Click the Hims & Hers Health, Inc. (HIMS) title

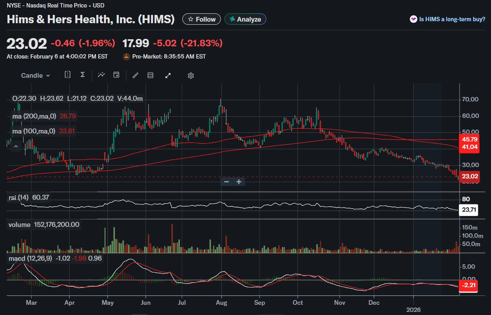click(91, 19)
